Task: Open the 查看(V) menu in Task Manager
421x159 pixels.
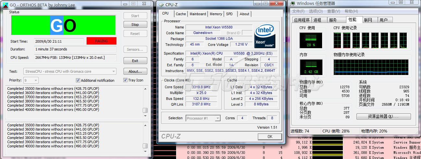Action: [x=333, y=11]
